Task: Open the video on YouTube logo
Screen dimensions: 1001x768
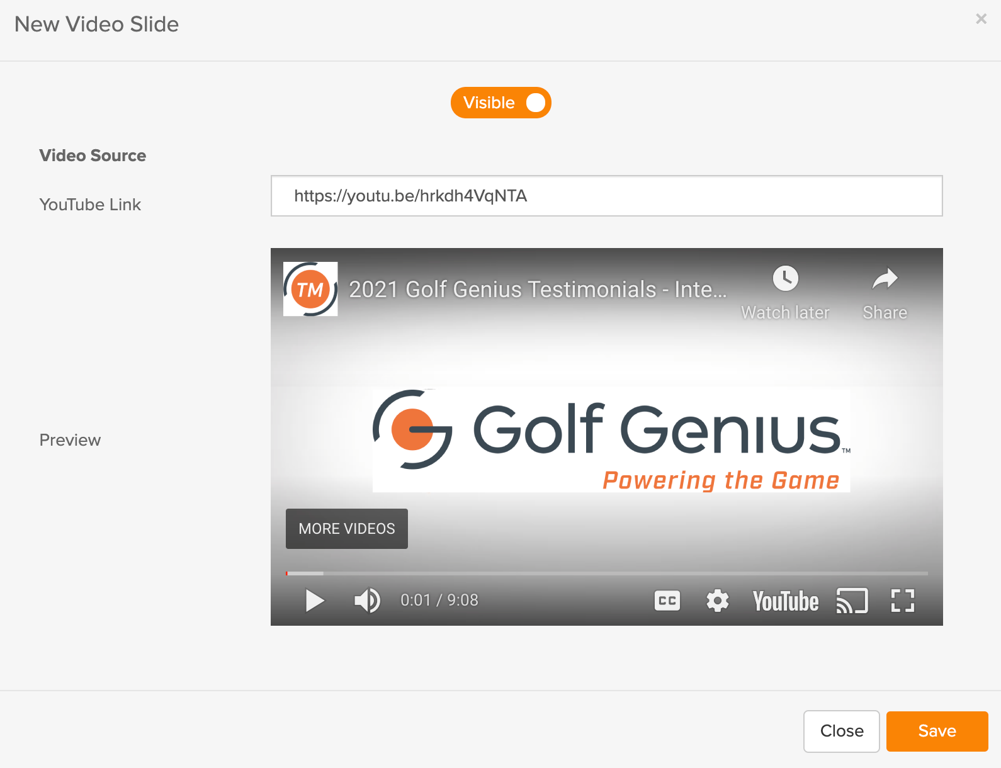Action: pyautogui.click(x=786, y=601)
